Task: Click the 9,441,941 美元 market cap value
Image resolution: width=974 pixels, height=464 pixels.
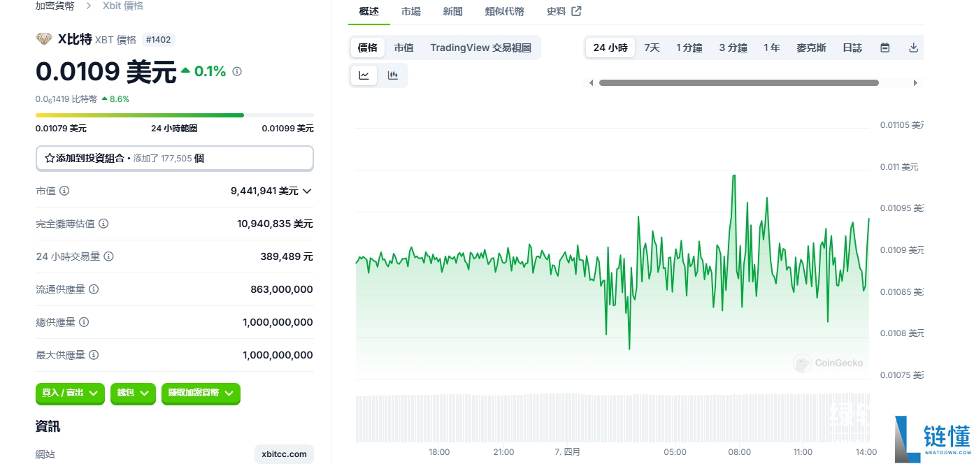Action: pos(264,191)
